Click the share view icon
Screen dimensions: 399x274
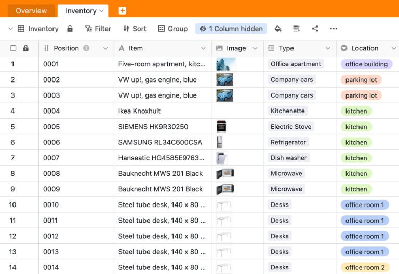[x=315, y=29]
